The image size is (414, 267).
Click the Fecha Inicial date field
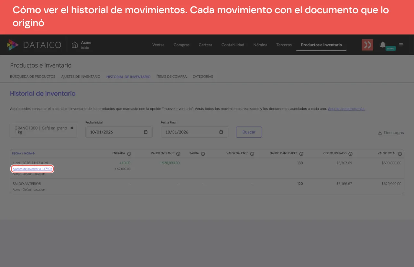(119, 132)
